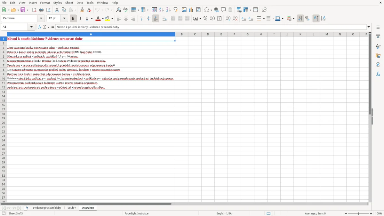384x216 pixels.
Task: Open the sidebar Navigator deck
Action: tap(378, 65)
